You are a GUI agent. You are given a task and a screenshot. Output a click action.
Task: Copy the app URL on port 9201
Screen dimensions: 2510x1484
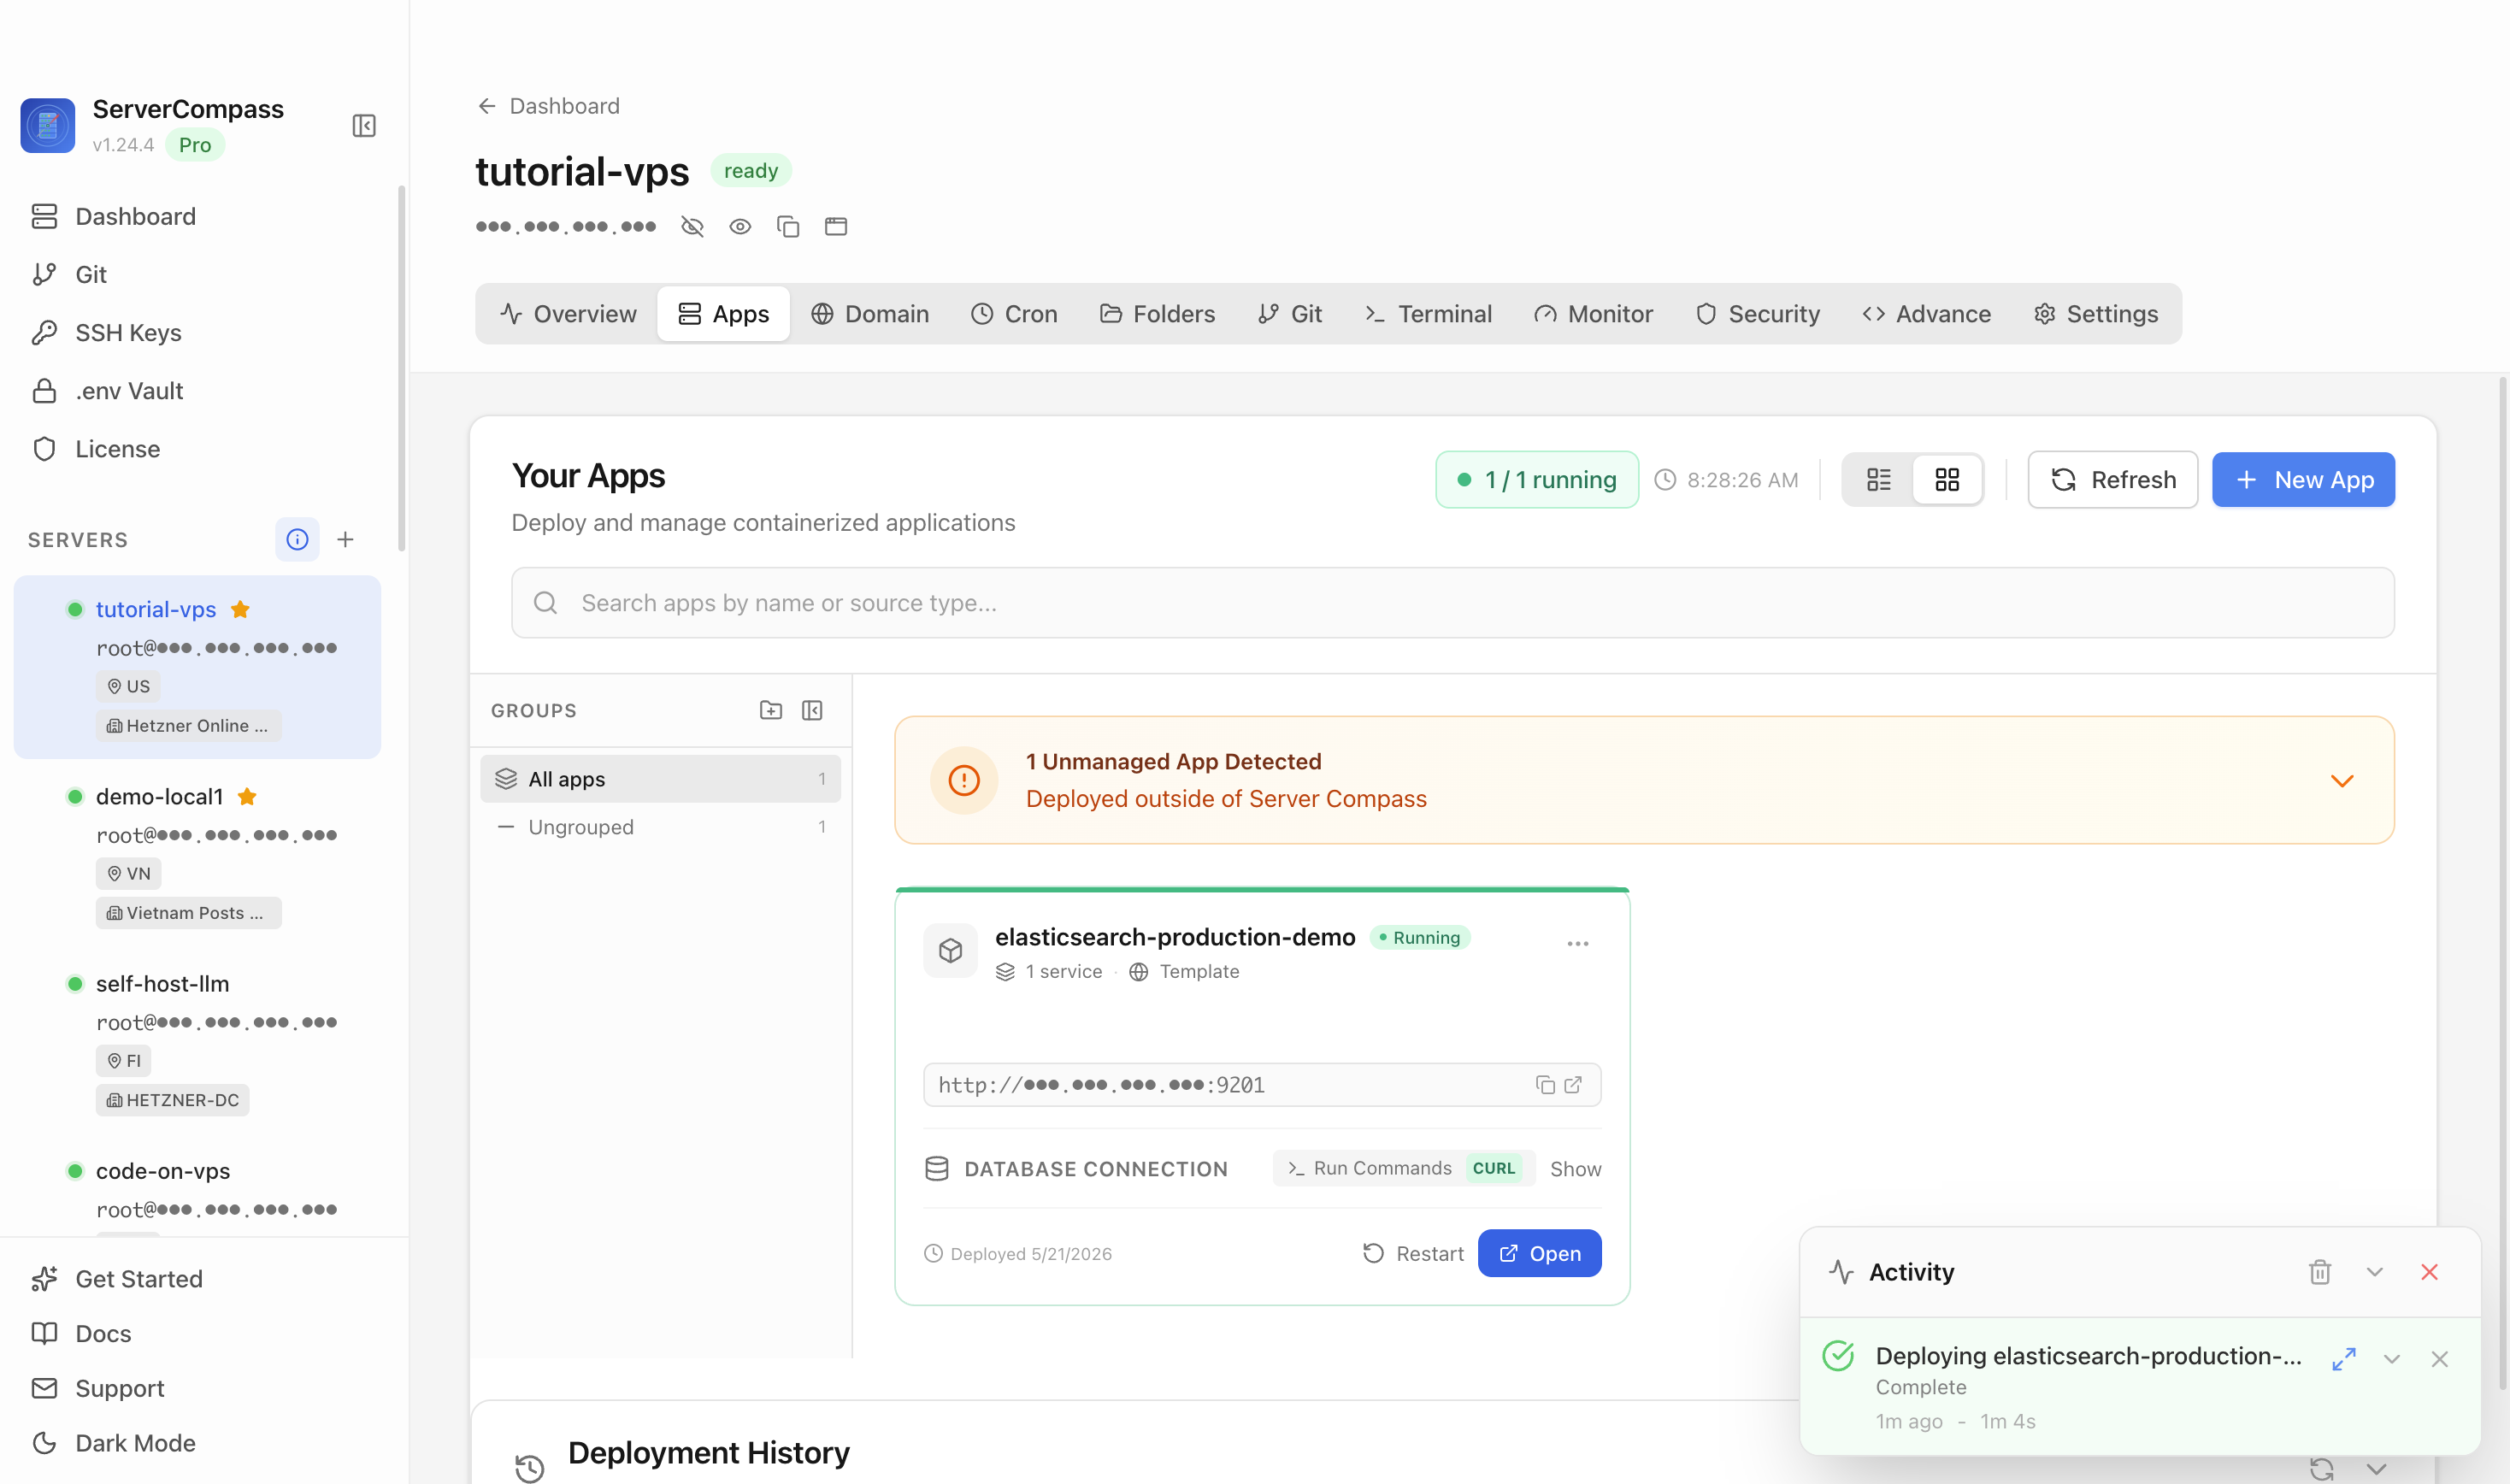[1545, 1085]
